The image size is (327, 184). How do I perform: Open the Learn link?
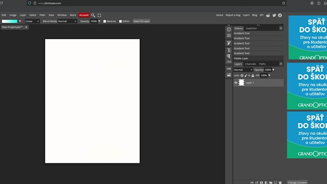point(246,15)
